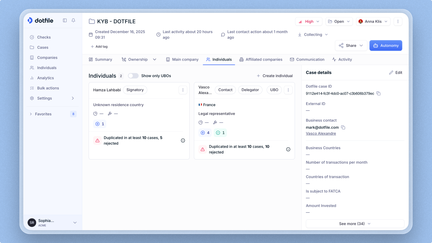
Task: Click the UBO role tag
Action: coord(274,90)
